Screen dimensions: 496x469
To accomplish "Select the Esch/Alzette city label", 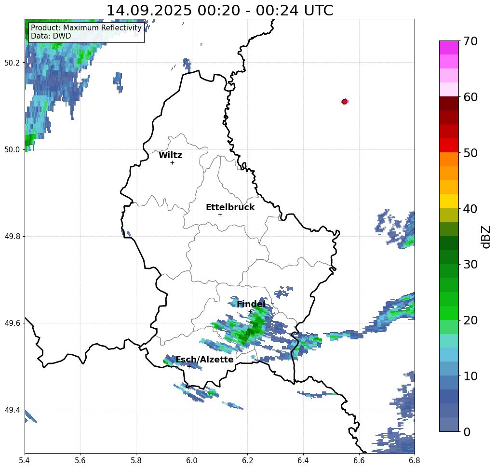I will tap(204, 360).
